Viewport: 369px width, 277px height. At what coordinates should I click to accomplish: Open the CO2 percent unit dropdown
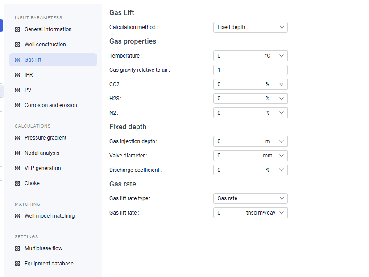point(272,84)
